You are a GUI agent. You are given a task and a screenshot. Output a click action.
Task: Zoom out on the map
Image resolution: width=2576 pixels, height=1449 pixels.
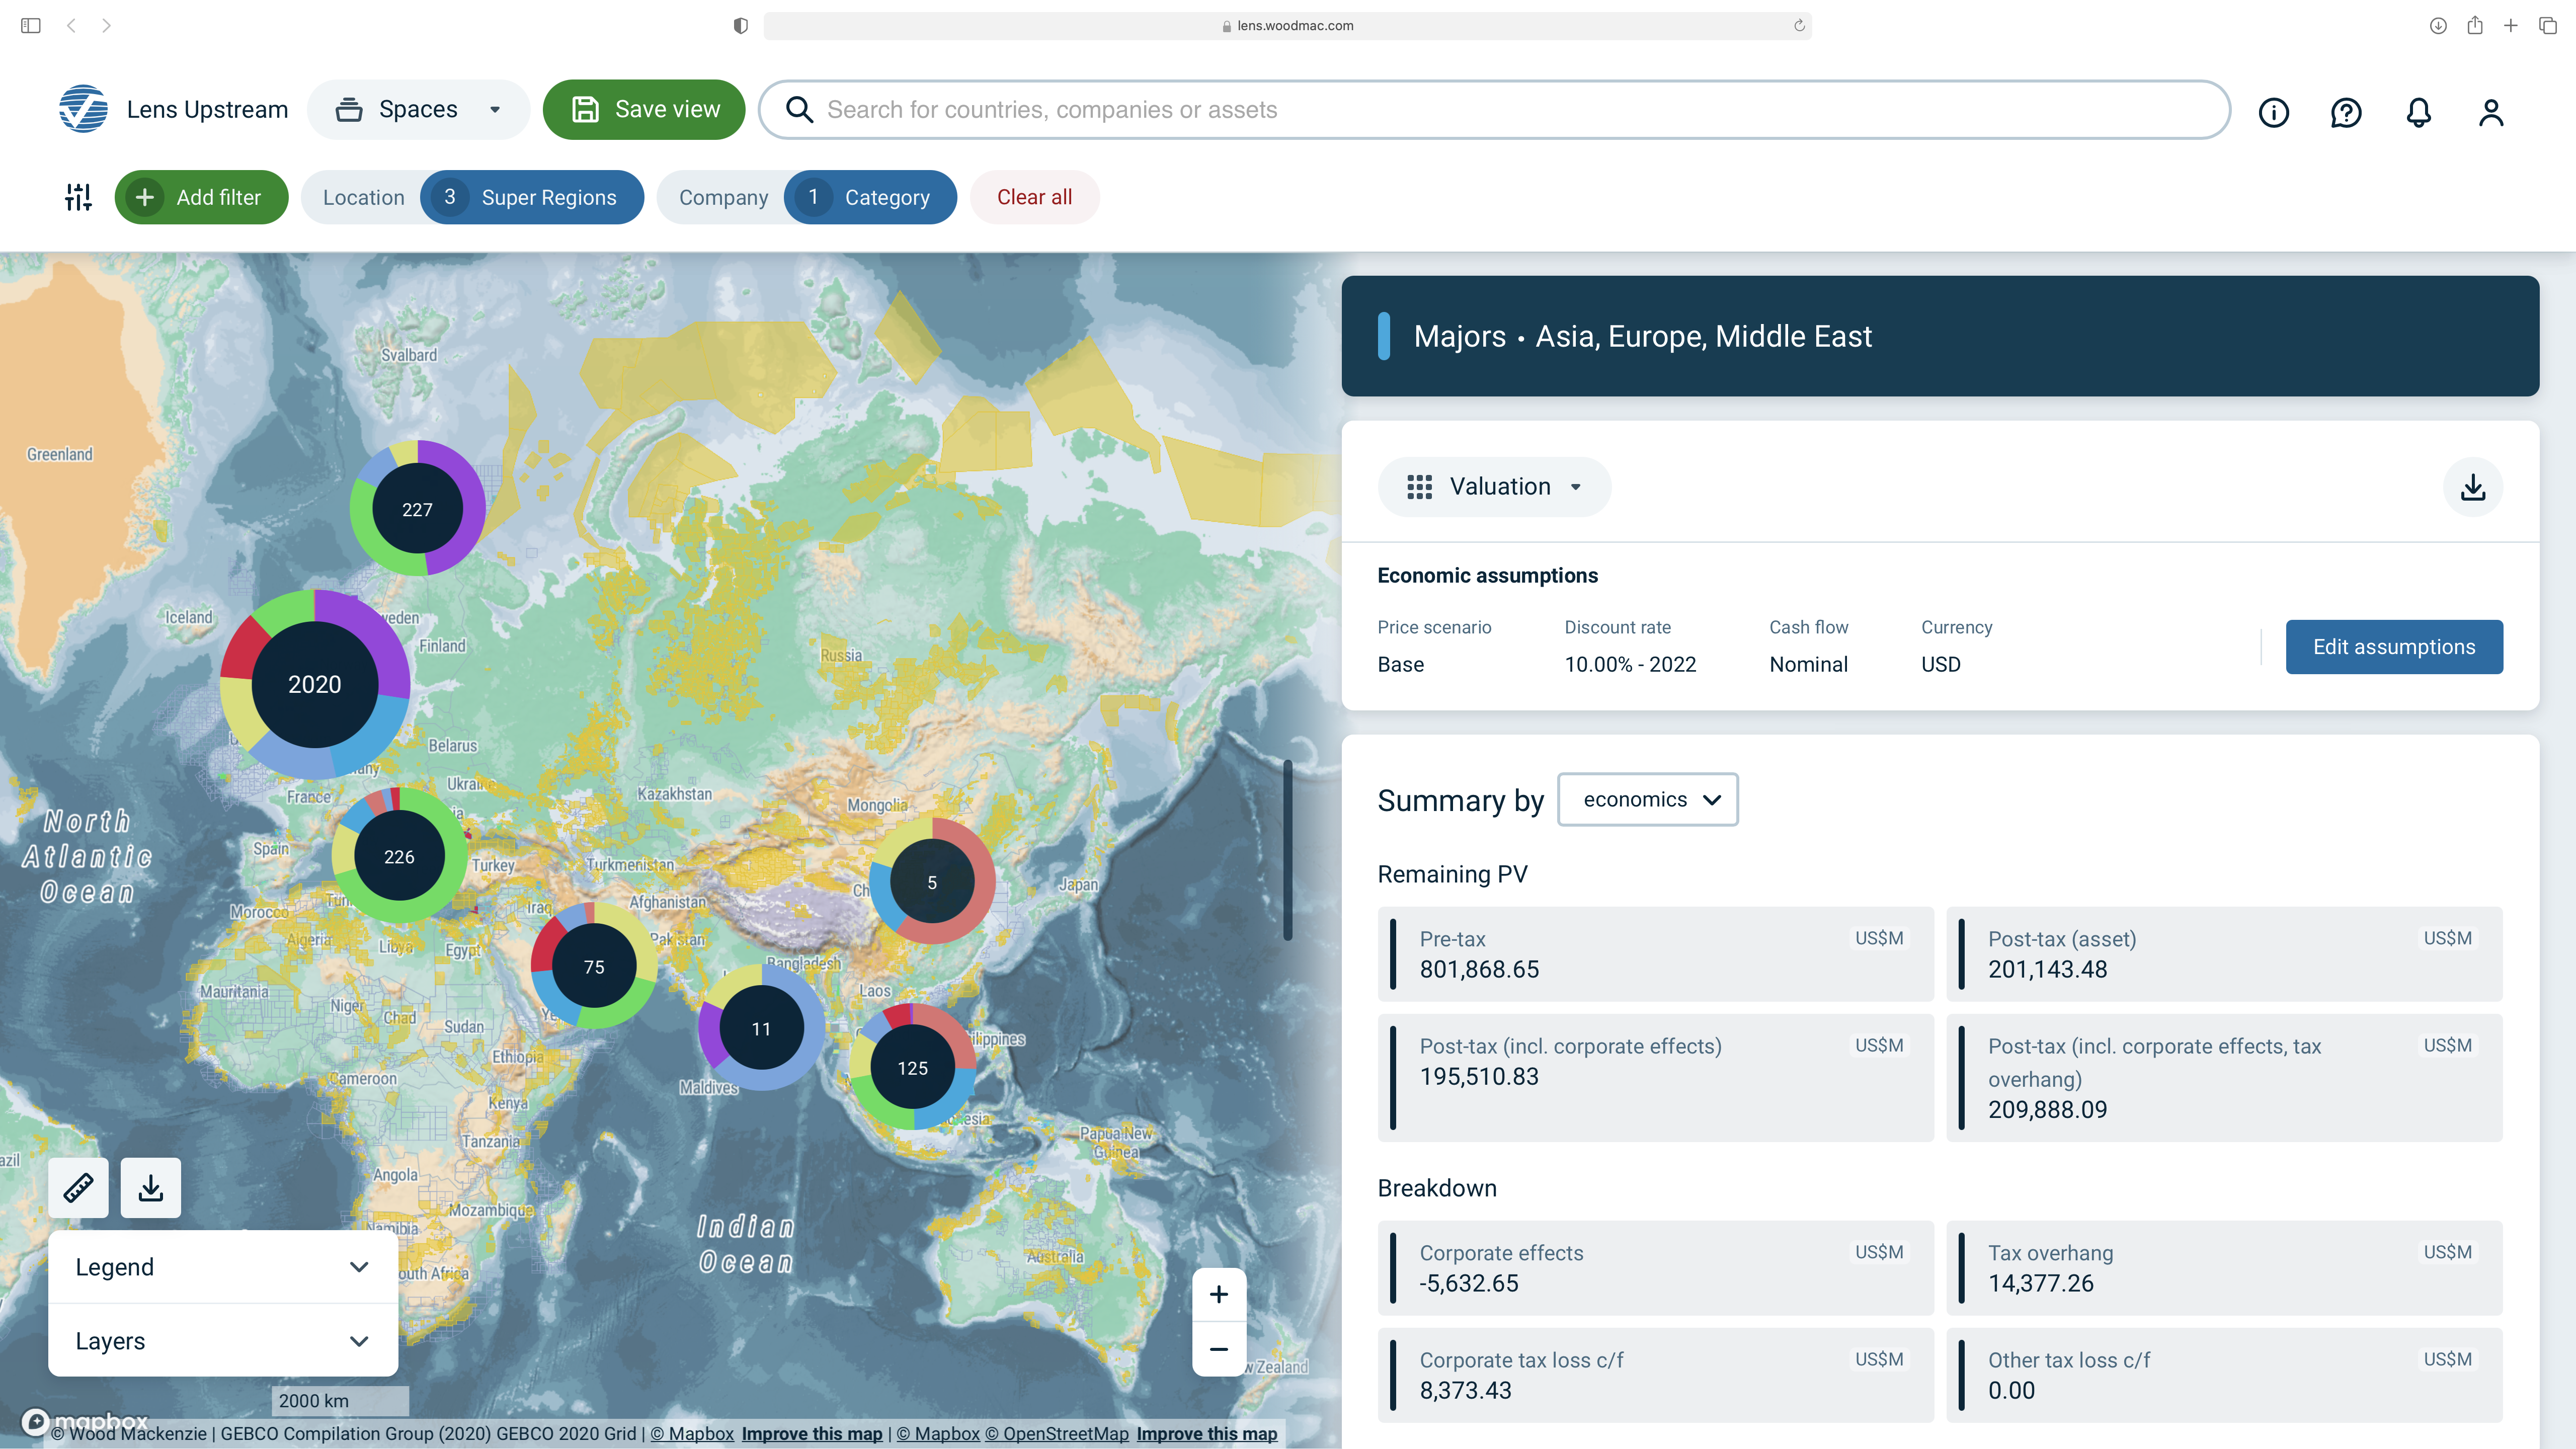(1218, 1349)
